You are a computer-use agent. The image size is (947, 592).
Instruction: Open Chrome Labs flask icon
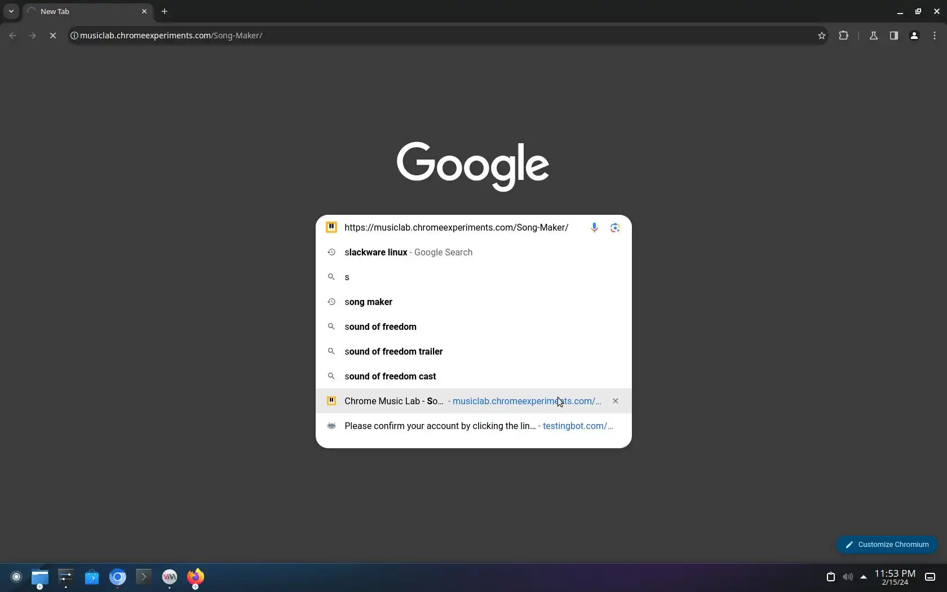coord(873,36)
